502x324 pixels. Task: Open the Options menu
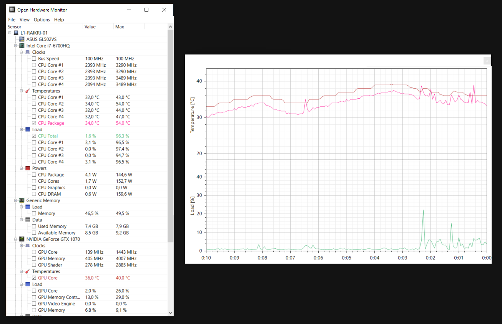42,20
